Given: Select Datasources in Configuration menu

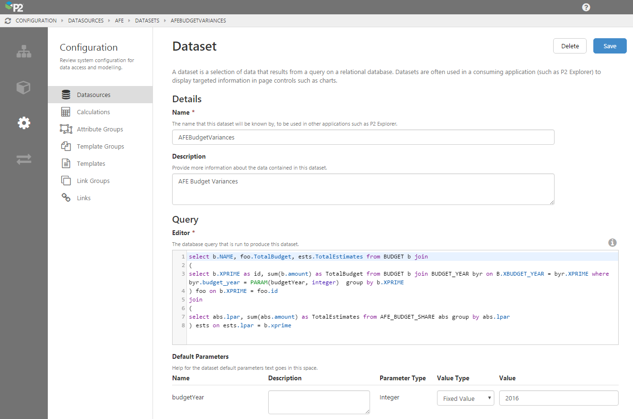Looking at the screenshot, I should pyautogui.click(x=94, y=95).
